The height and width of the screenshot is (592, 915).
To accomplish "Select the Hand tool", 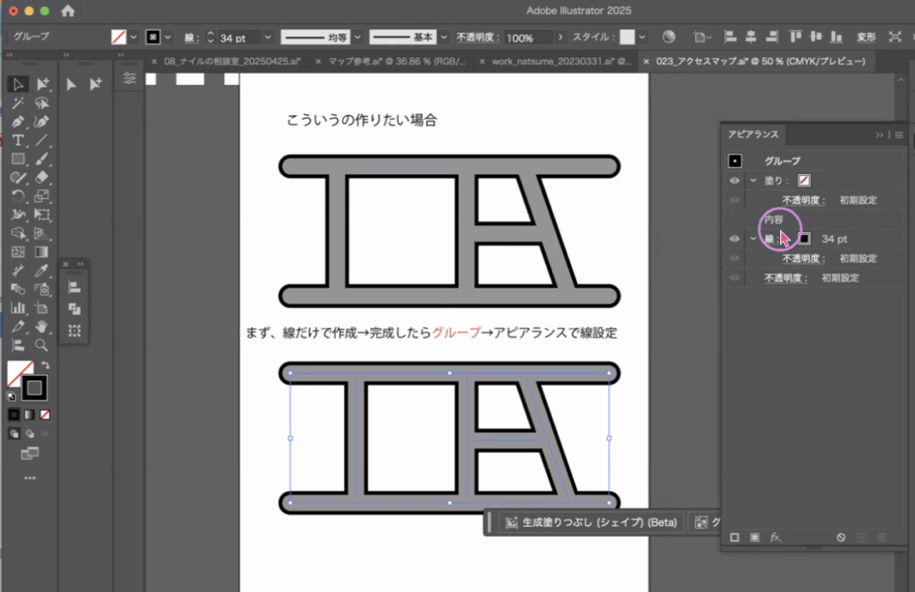I will point(41,327).
